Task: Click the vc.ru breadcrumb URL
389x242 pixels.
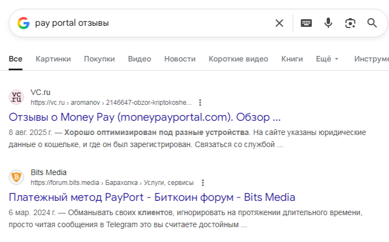Action: (111, 103)
